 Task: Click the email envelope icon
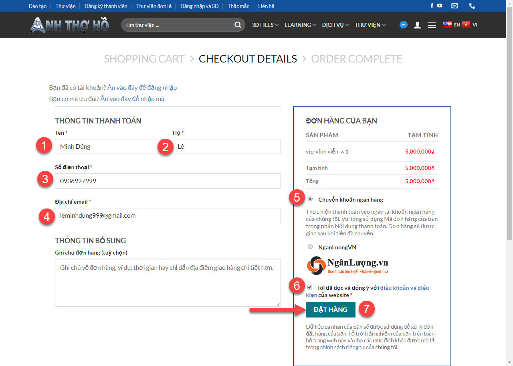coord(454,6)
